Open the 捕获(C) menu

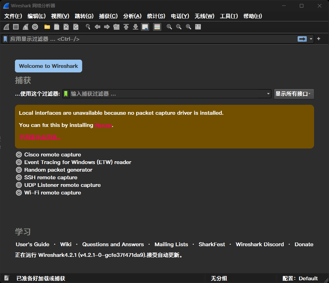click(x=108, y=16)
